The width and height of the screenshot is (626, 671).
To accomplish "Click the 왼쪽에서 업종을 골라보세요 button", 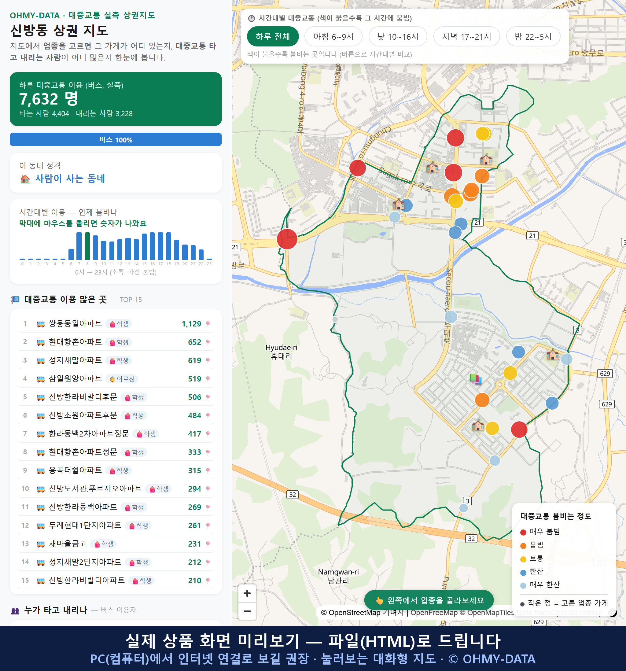I will coord(429,600).
